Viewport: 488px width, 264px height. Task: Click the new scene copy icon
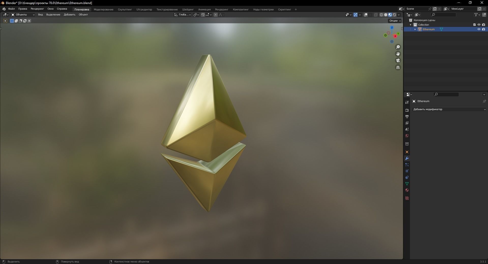[x=435, y=9]
